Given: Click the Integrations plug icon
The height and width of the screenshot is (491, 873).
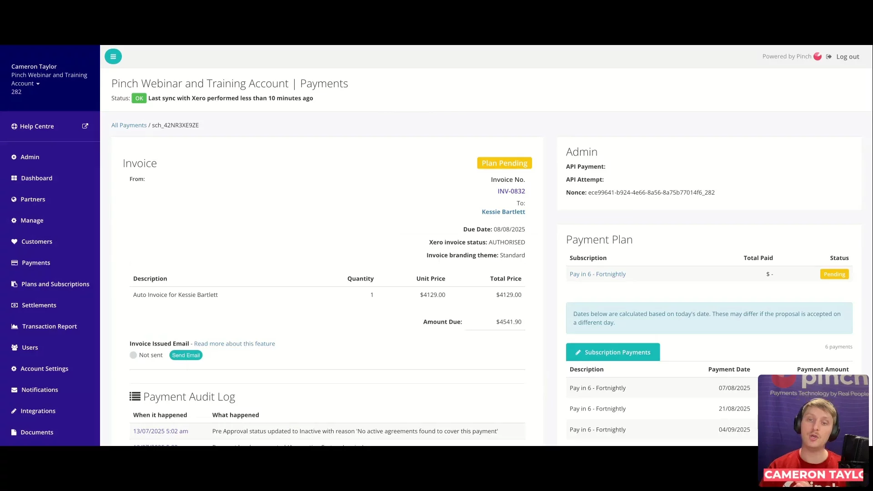Looking at the screenshot, I should [14, 411].
